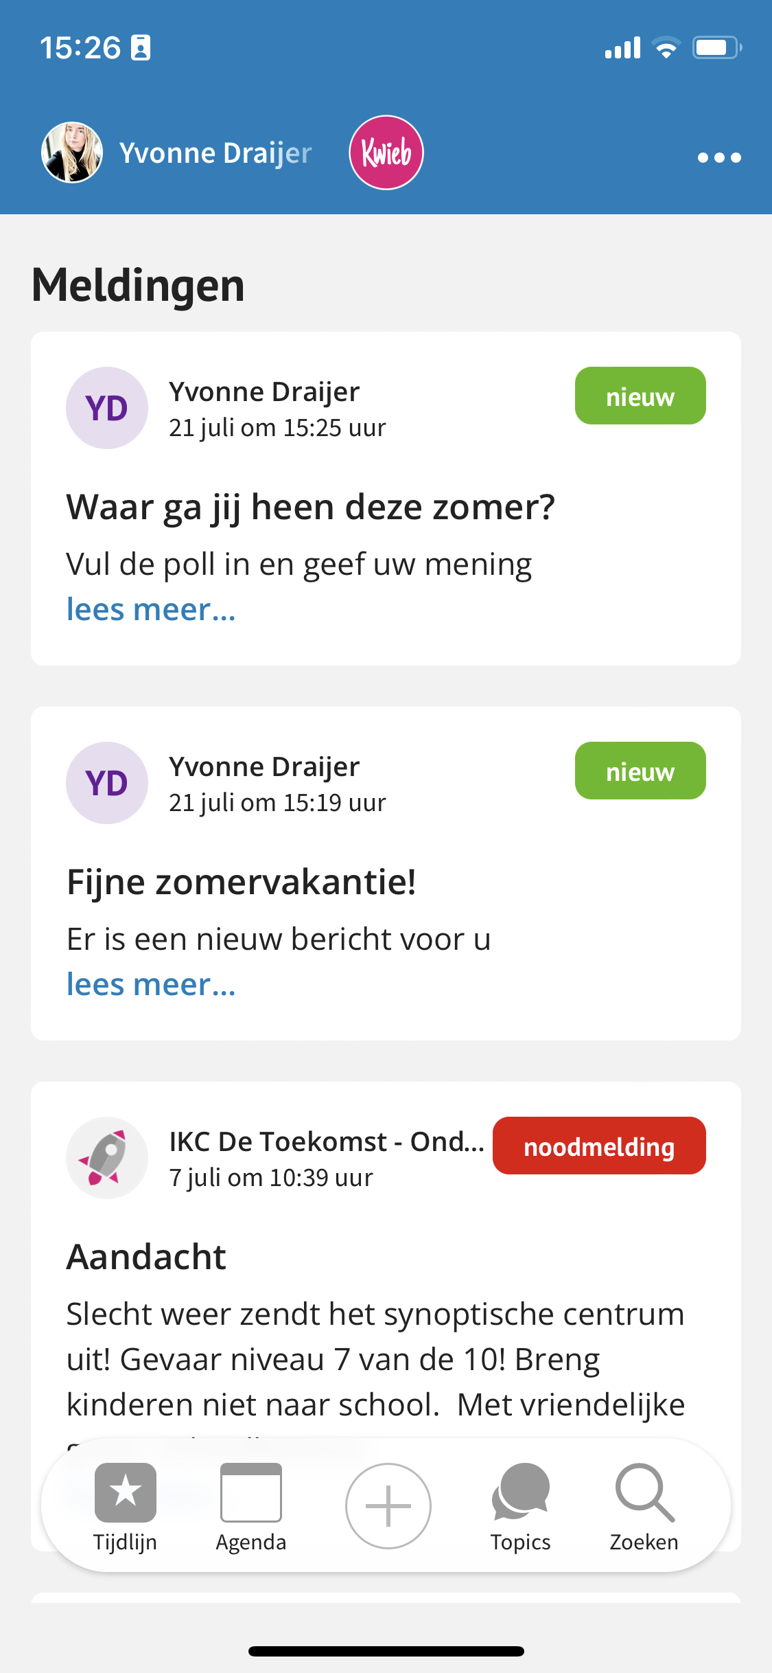The image size is (772, 1673).
Task: Open the Zoeken magnifier icon
Action: pyautogui.click(x=645, y=1492)
